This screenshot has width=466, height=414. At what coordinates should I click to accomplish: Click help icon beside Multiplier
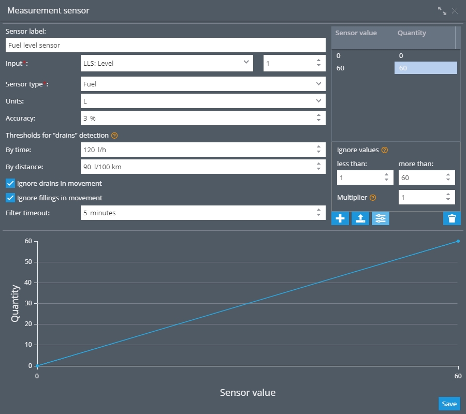click(373, 197)
